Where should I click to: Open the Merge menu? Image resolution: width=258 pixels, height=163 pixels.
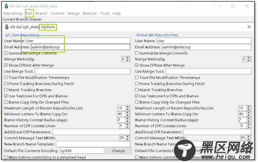pos(74,13)
